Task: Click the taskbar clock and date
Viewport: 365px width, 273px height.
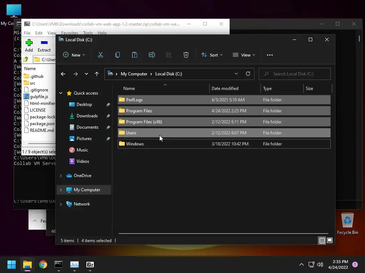Action: coord(338,264)
